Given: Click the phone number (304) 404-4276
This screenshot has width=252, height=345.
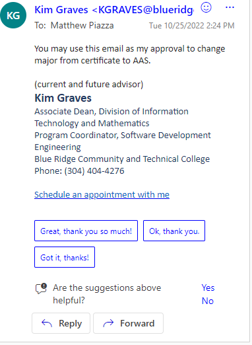Looking at the screenshot, I should (x=94, y=171).
